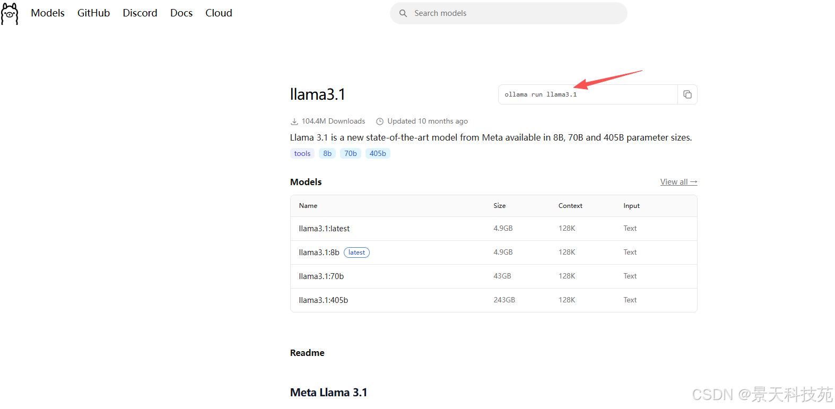Click the 4.9GB size of llama3.1:latest
Viewport: 835px width, 409px height.
[503, 229]
